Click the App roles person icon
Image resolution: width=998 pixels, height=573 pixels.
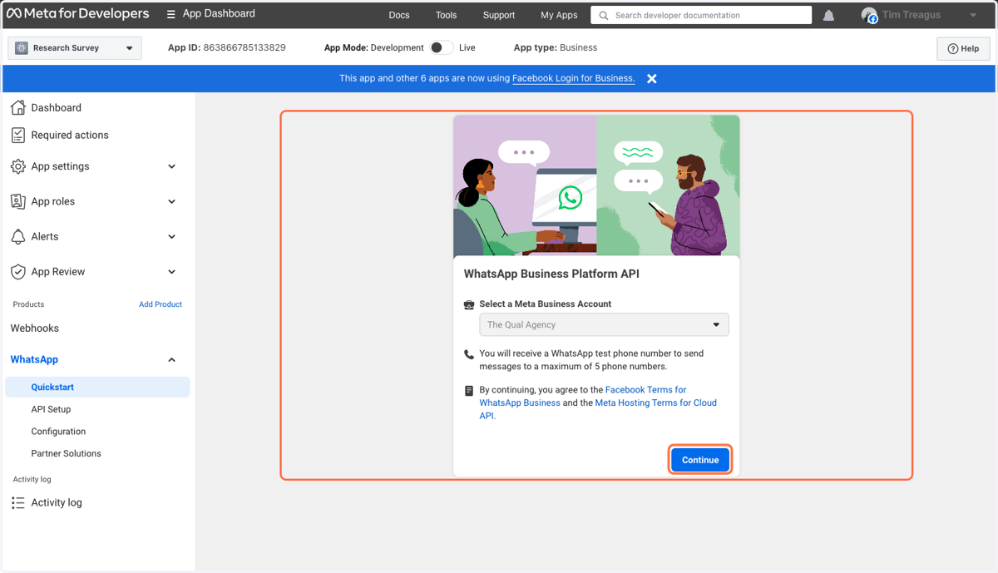pyautogui.click(x=18, y=201)
